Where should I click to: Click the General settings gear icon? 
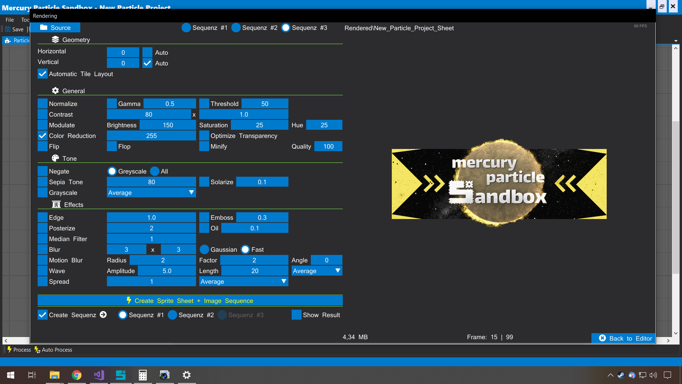[55, 91]
